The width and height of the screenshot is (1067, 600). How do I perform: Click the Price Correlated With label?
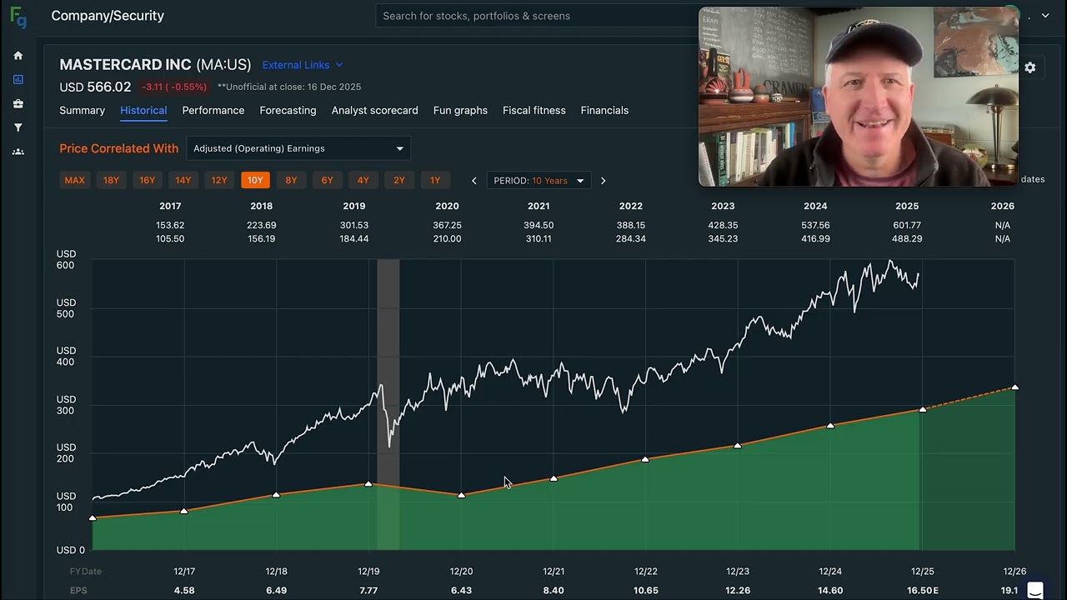(x=119, y=148)
